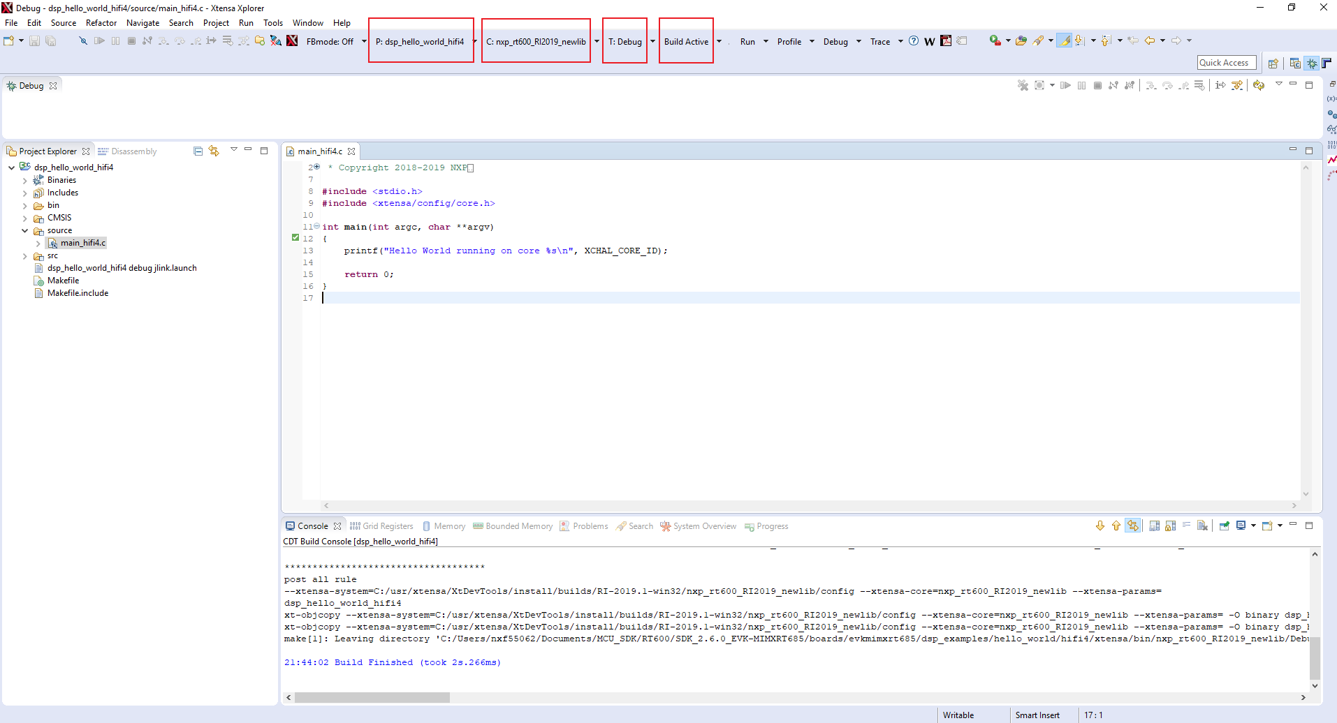Click the Xtensa red X logo toolbar icon
1337x723 pixels.
292,41
